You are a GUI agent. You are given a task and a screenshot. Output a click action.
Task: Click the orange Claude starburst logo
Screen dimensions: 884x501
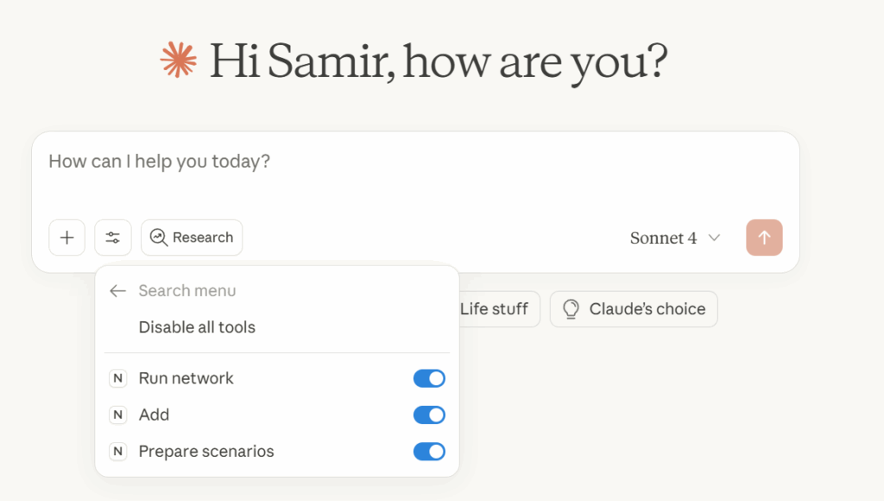[180, 60]
